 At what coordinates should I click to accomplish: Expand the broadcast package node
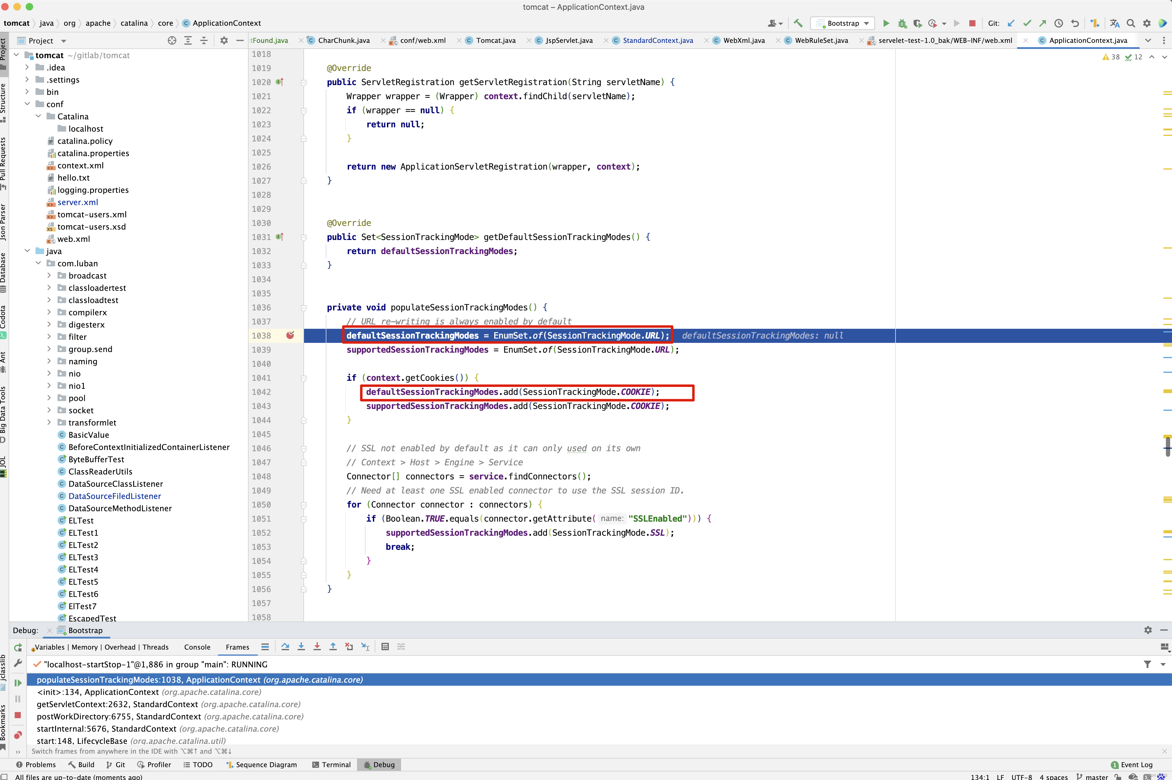tap(49, 276)
